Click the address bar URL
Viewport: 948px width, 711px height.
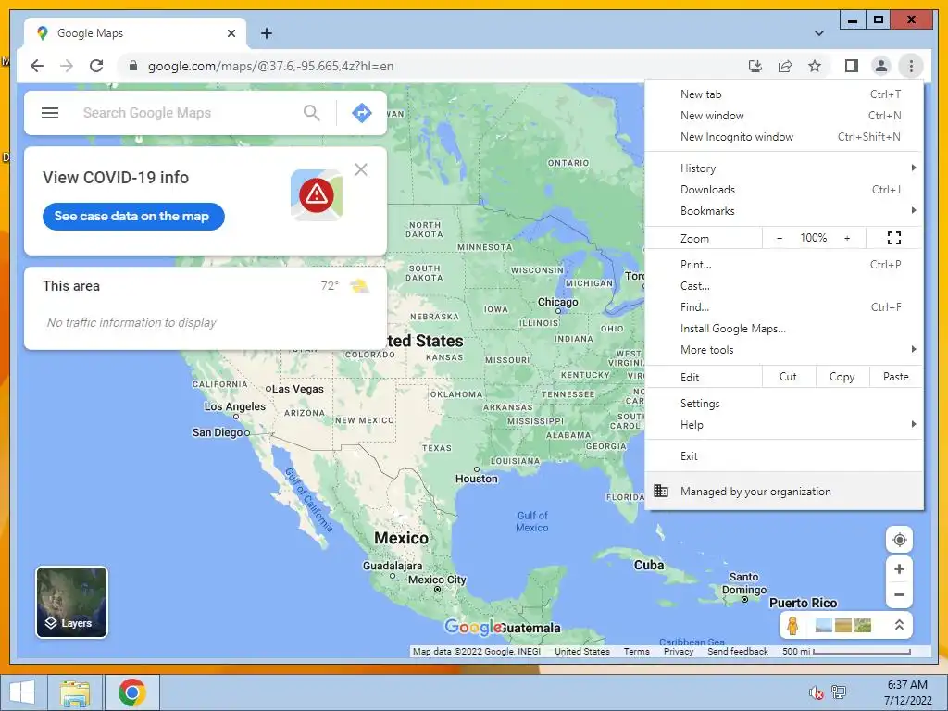(x=271, y=66)
